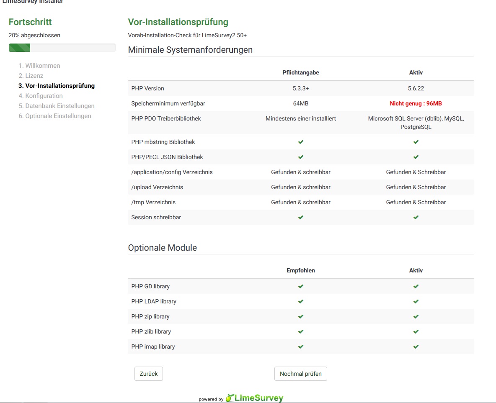Viewport: 496px width, 403px height.
Task: Click Aktiv checkmark for PHP LDAP library
Action: pyautogui.click(x=416, y=302)
